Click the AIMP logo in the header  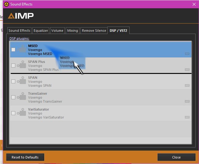21,16
